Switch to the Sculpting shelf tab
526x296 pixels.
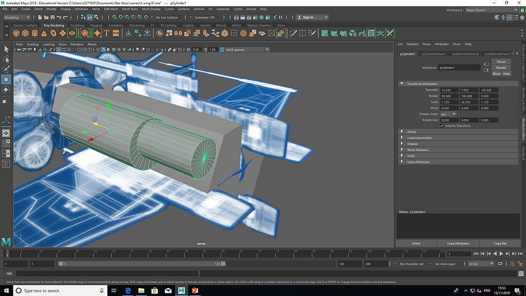point(77,25)
